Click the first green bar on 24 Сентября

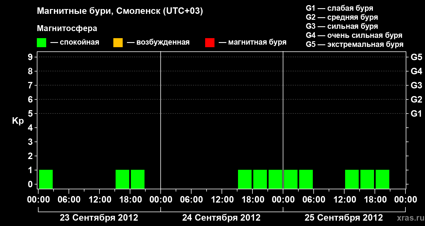[245, 179]
